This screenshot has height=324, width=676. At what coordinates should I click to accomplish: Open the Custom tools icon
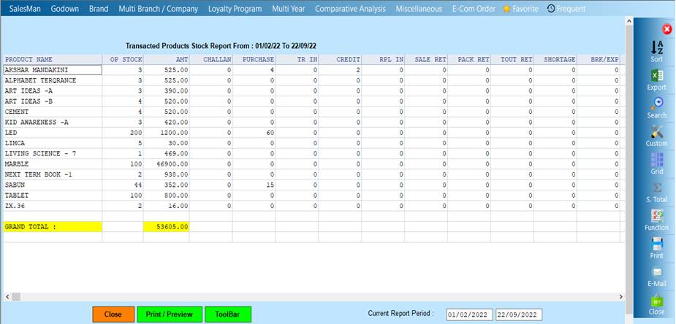point(656,132)
